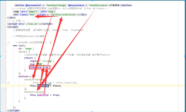Click the 'new Vue({' statement
Viewport: 186px width, 112px height.
click(x=19, y=46)
